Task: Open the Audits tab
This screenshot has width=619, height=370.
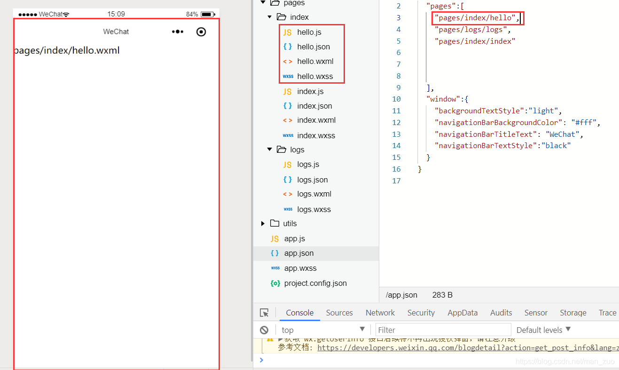Action: 501,313
